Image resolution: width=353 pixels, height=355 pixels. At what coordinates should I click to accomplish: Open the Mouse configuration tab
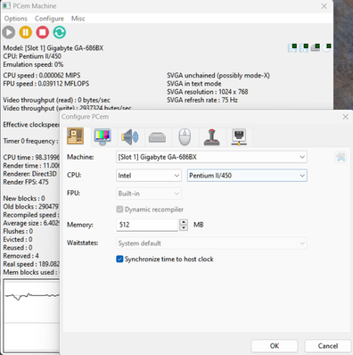pos(185,136)
